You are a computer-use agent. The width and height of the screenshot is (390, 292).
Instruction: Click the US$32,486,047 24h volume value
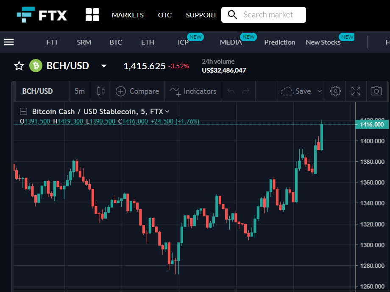tap(224, 70)
